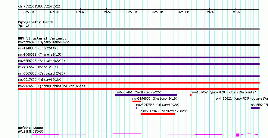Image resolution: width=268 pixels, height=138 pixels.
Task: Open the nsv3194855 (Chaisson2019) label
Action: tap(155, 98)
